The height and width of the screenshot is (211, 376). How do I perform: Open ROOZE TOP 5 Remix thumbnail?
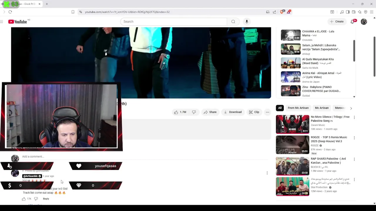[293, 145]
